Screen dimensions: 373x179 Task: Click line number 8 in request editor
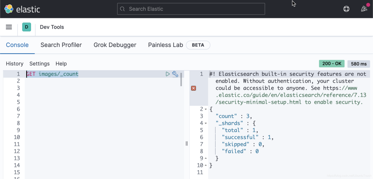click(18, 123)
